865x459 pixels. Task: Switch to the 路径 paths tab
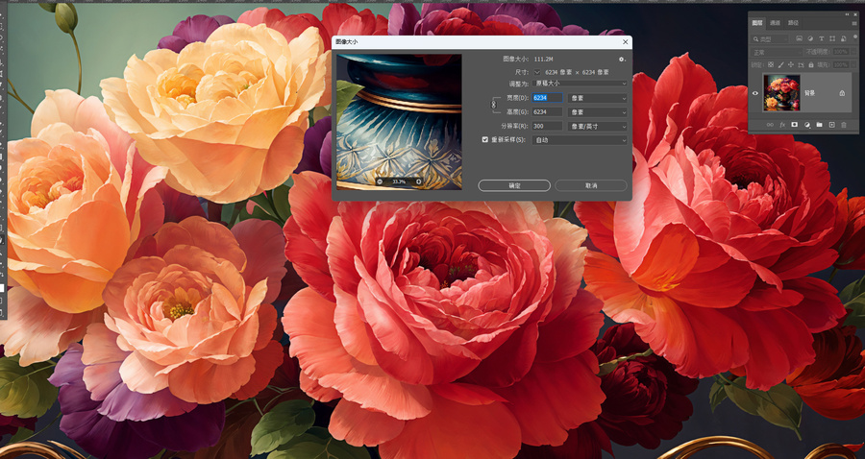[x=793, y=23]
